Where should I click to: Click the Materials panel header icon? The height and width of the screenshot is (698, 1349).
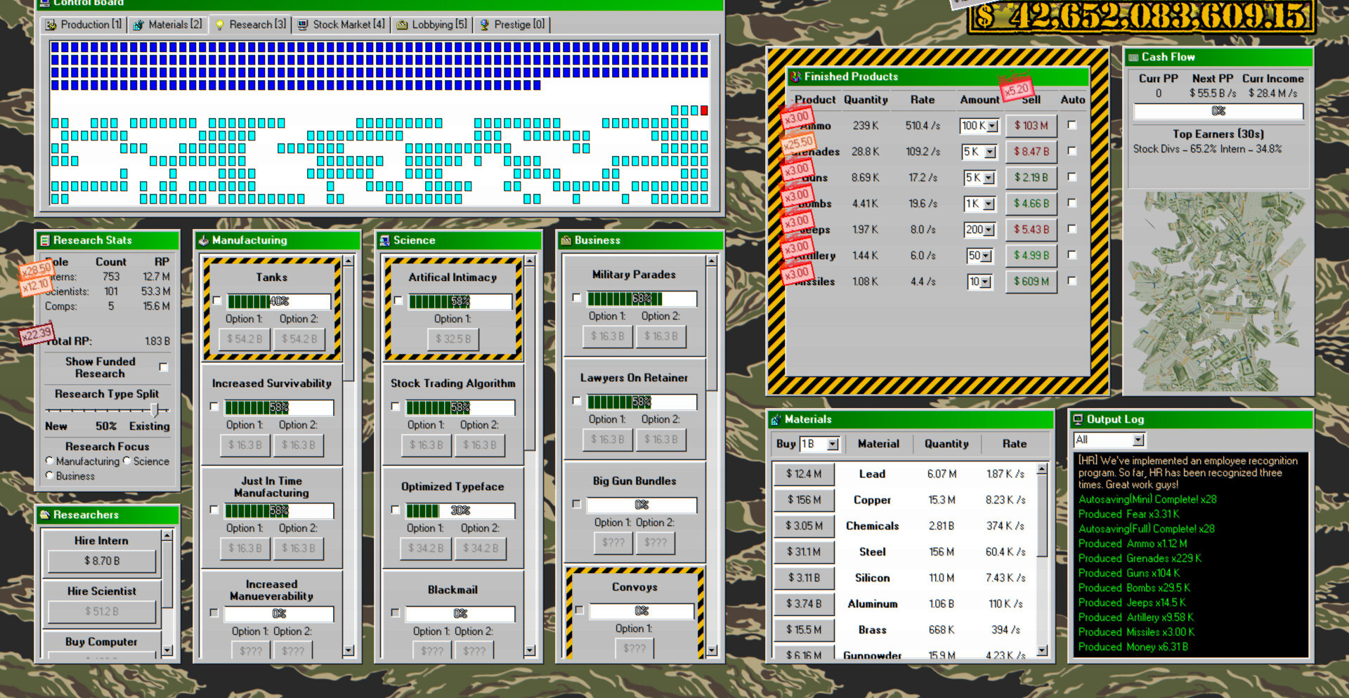776,420
